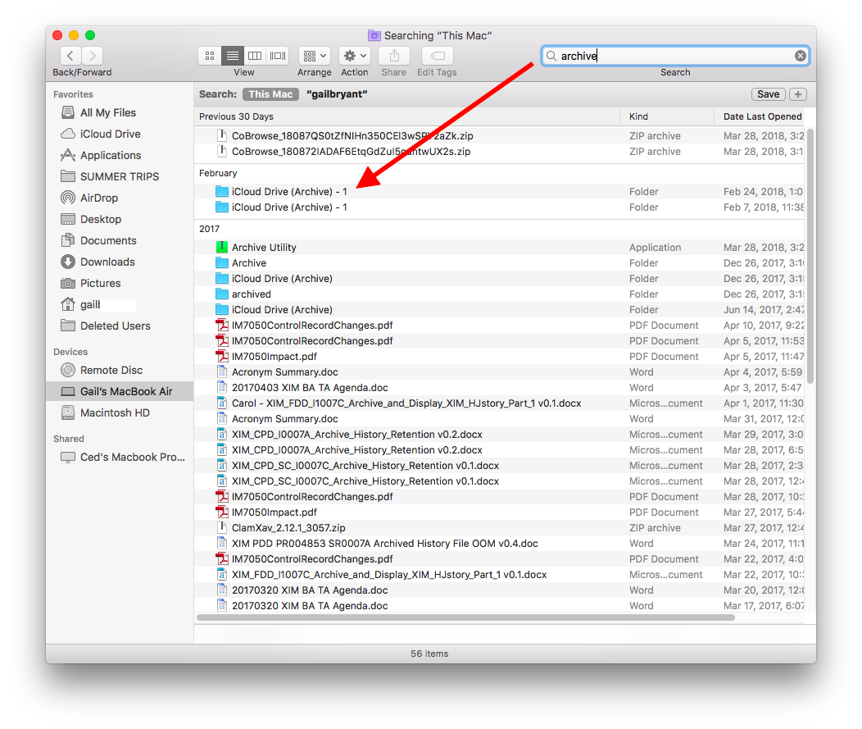Open the Arrange dropdown

click(x=315, y=56)
